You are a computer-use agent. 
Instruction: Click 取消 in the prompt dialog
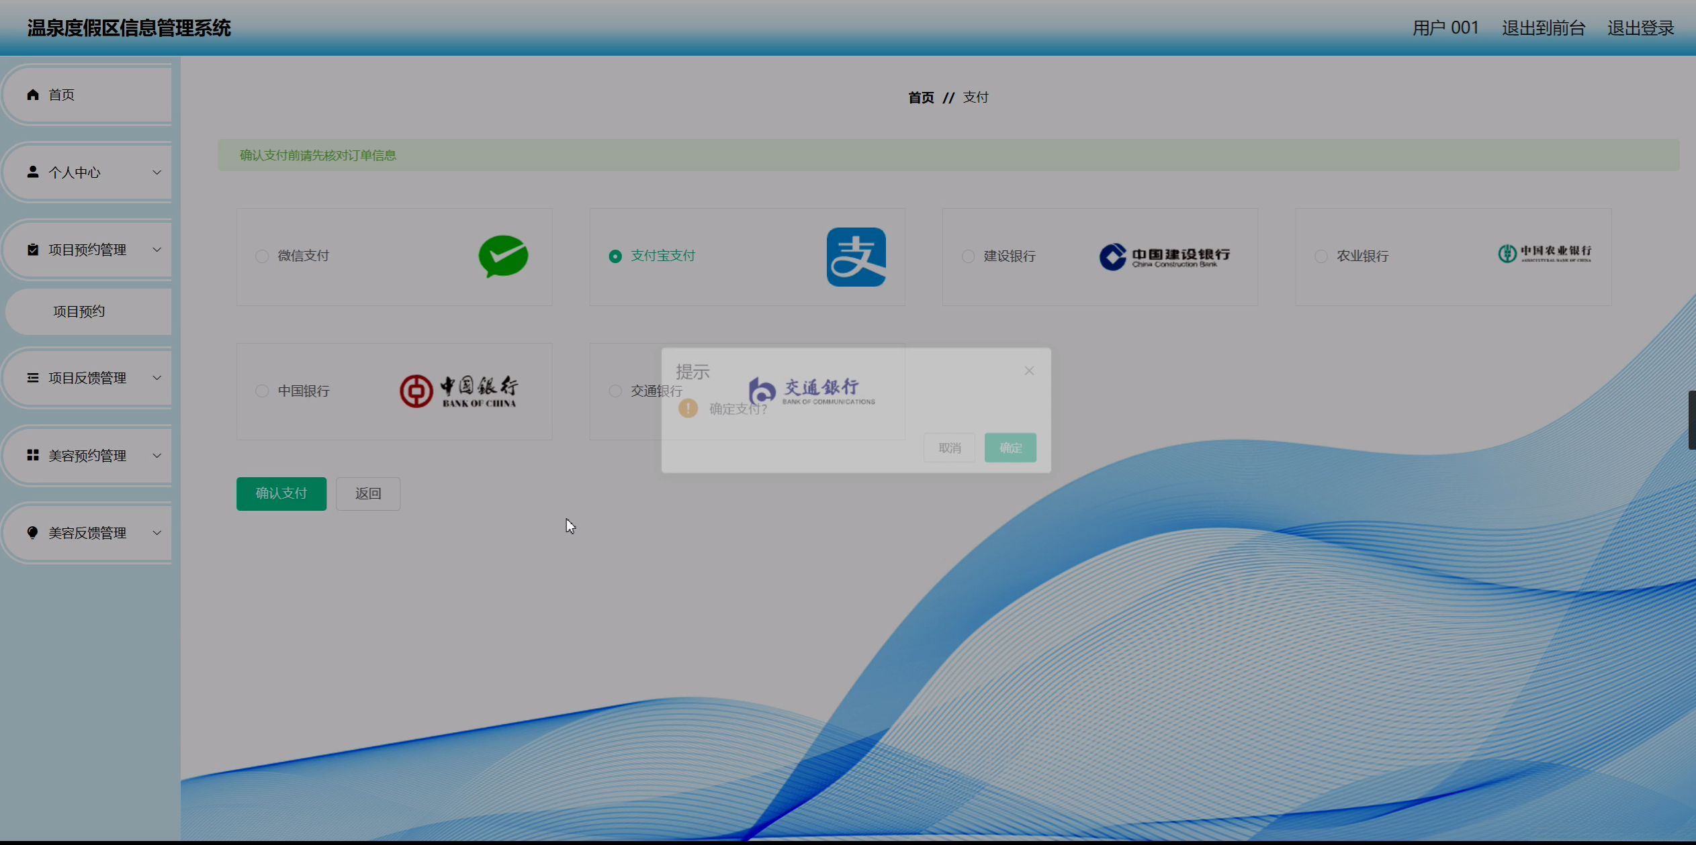(x=949, y=448)
